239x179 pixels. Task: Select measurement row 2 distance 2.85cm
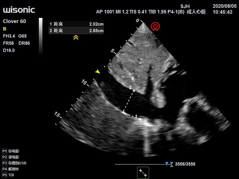pos(76,30)
